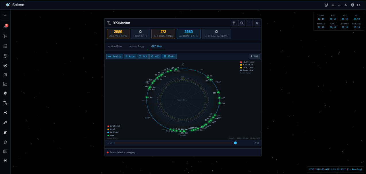The height and width of the screenshot is (174, 366).
Task: Open the spacecraft sidebar icon
Action: [5, 132]
